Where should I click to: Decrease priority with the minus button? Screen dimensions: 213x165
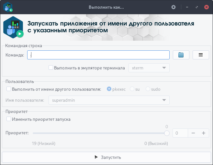193,133
